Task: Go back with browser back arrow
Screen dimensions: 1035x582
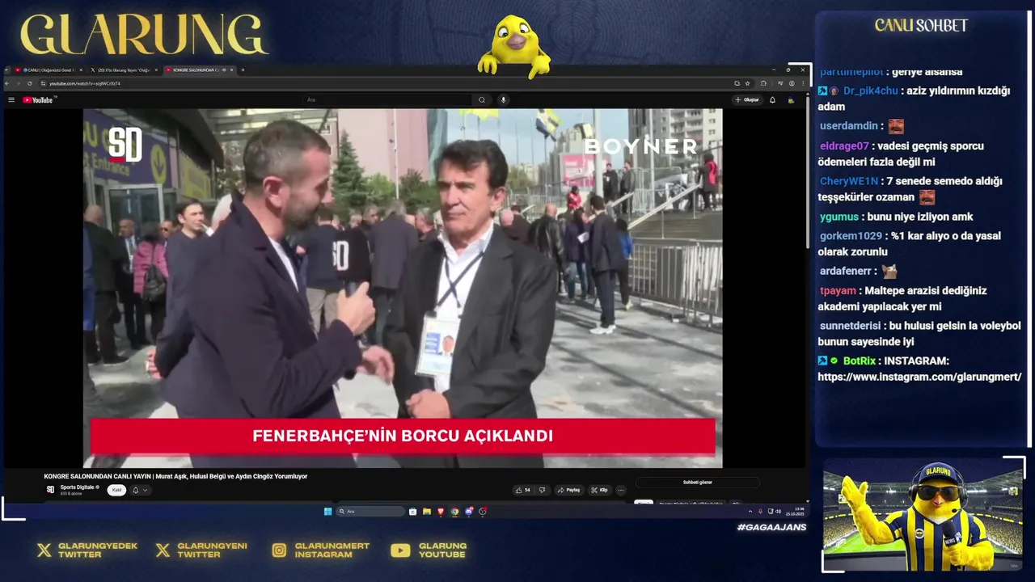Action: click(x=7, y=83)
